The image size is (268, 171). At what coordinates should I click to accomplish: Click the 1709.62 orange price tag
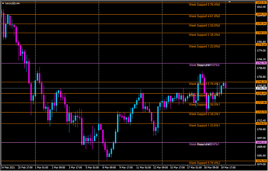click(x=261, y=123)
